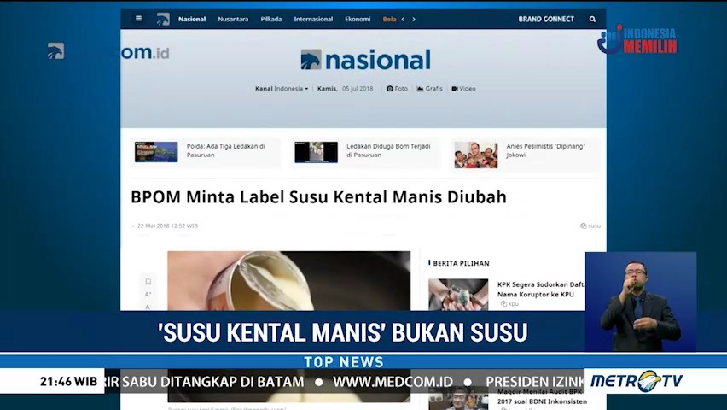Screen dimensions: 727x410
Task: Click the Medcom eagle logo in navbar
Action: (163, 19)
